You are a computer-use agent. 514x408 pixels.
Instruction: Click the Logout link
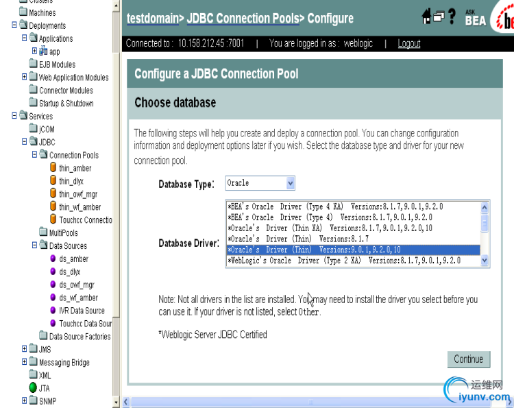(408, 43)
